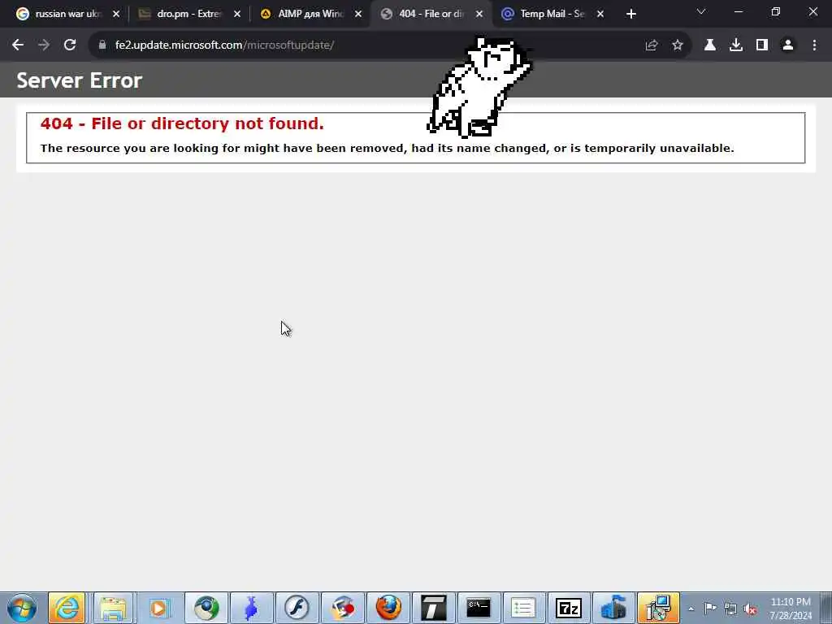The image size is (832, 624).
Task: Click the muted volume tray icon
Action: [750, 609]
